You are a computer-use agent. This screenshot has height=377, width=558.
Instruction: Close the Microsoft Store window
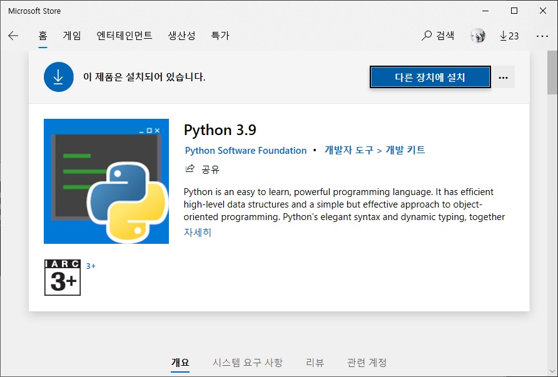coord(543,11)
